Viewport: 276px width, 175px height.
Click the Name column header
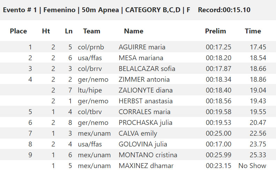(x=134, y=31)
